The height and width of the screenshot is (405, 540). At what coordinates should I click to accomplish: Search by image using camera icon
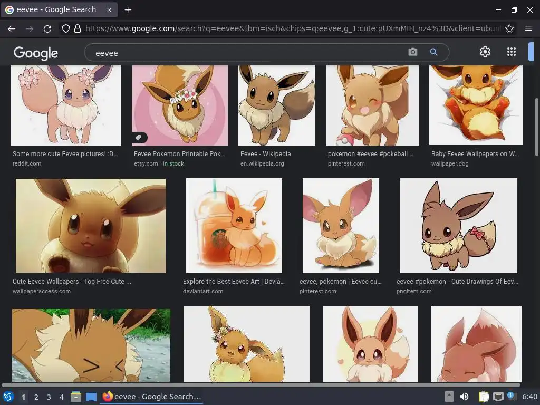(x=412, y=52)
